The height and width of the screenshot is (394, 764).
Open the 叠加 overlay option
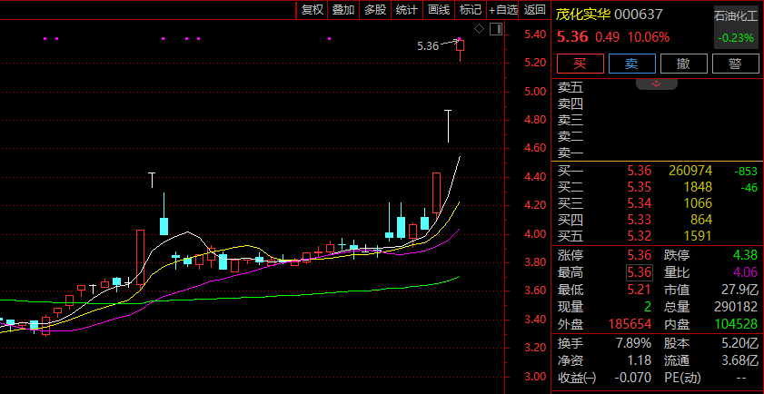pyautogui.click(x=343, y=10)
